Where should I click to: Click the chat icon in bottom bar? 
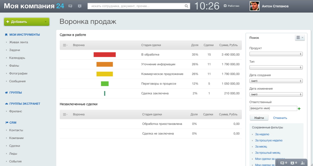(x=282, y=163)
